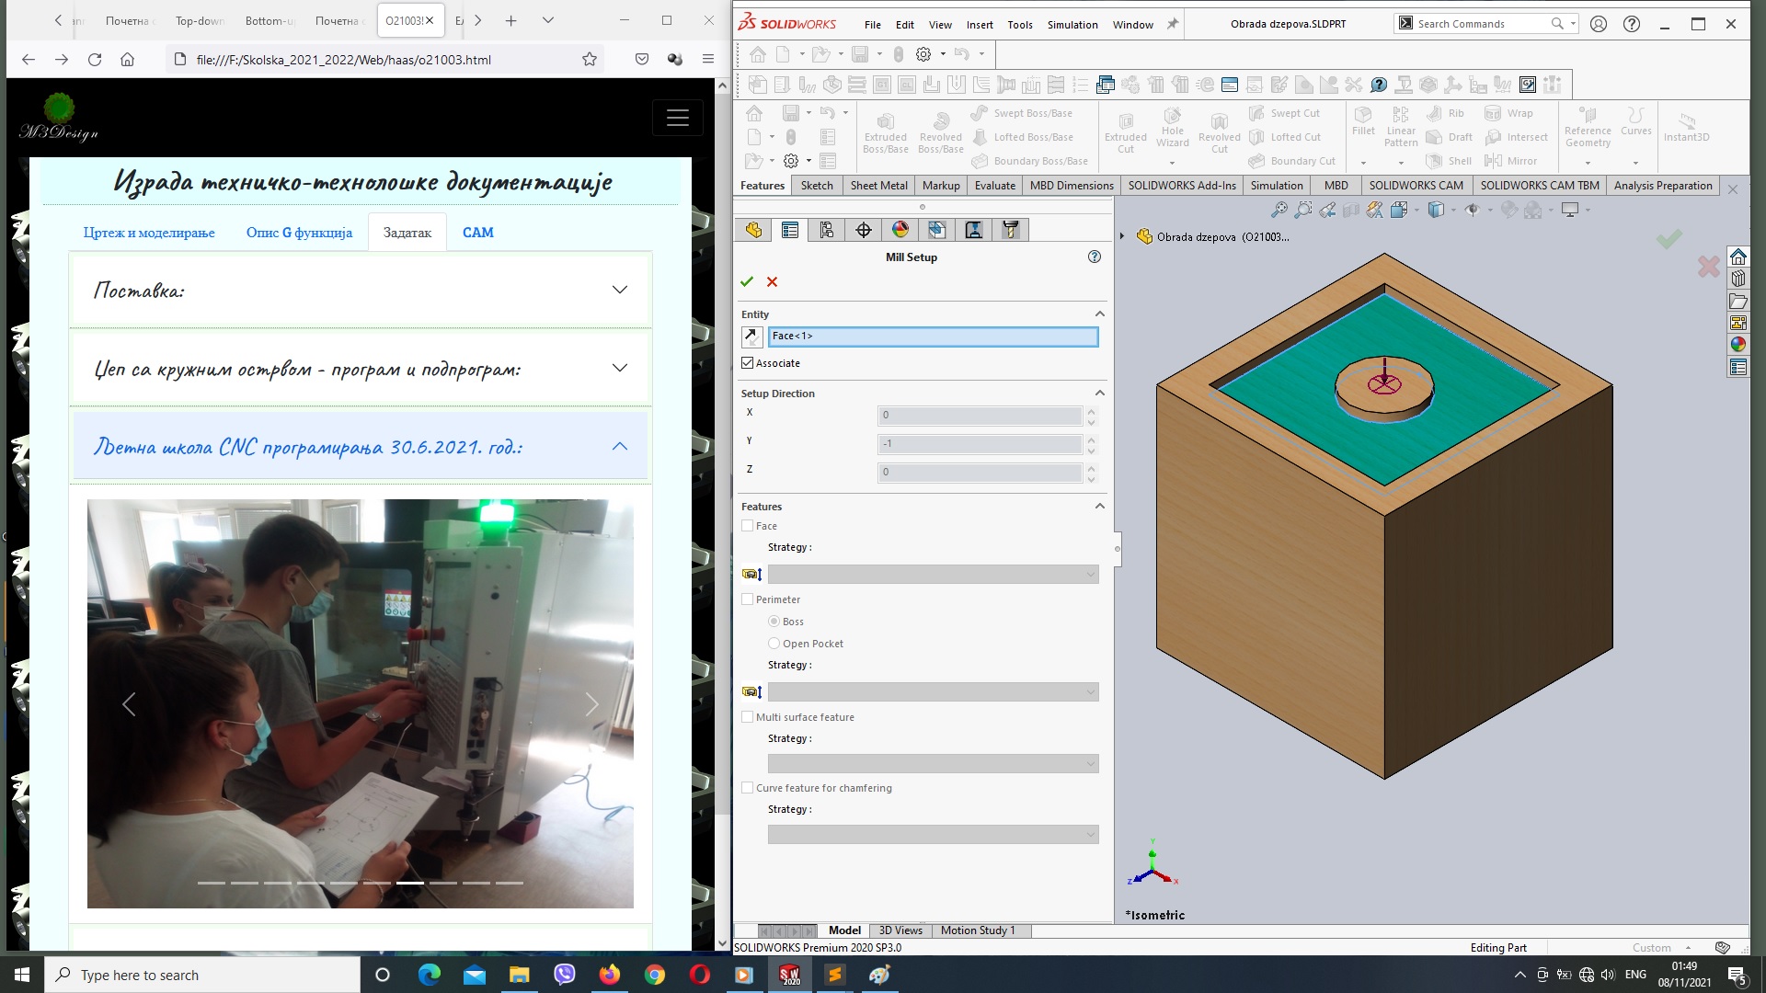Switch to the Sketch tab in ribbon

tap(814, 184)
